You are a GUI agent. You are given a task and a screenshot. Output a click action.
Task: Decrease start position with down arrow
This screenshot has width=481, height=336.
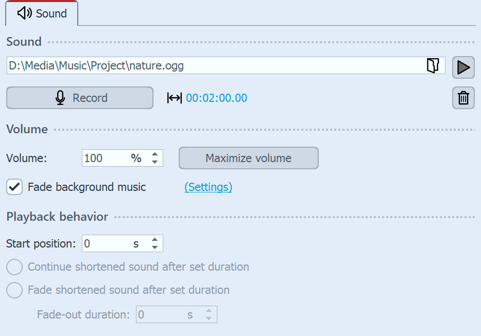pos(154,247)
